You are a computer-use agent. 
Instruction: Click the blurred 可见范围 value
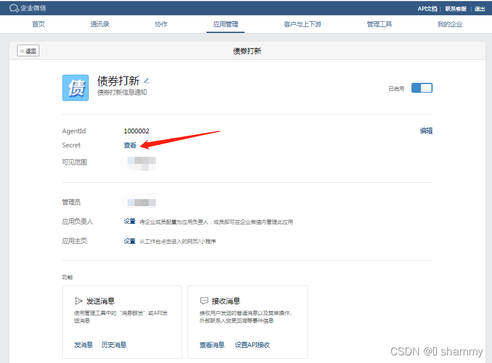point(140,163)
